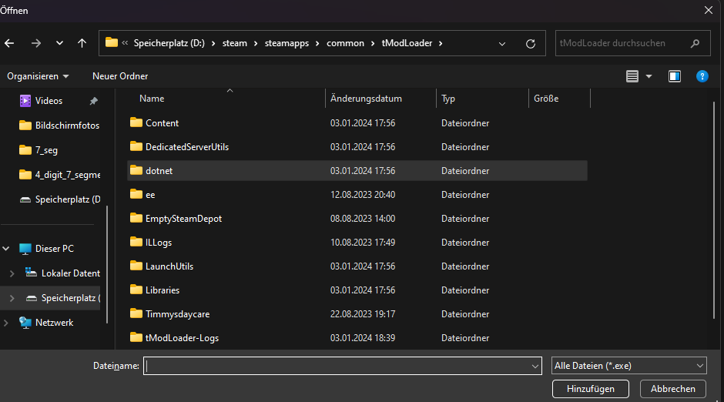The width and height of the screenshot is (724, 402).
Task: Click the navigation pane scrollbar
Action: click(107, 264)
